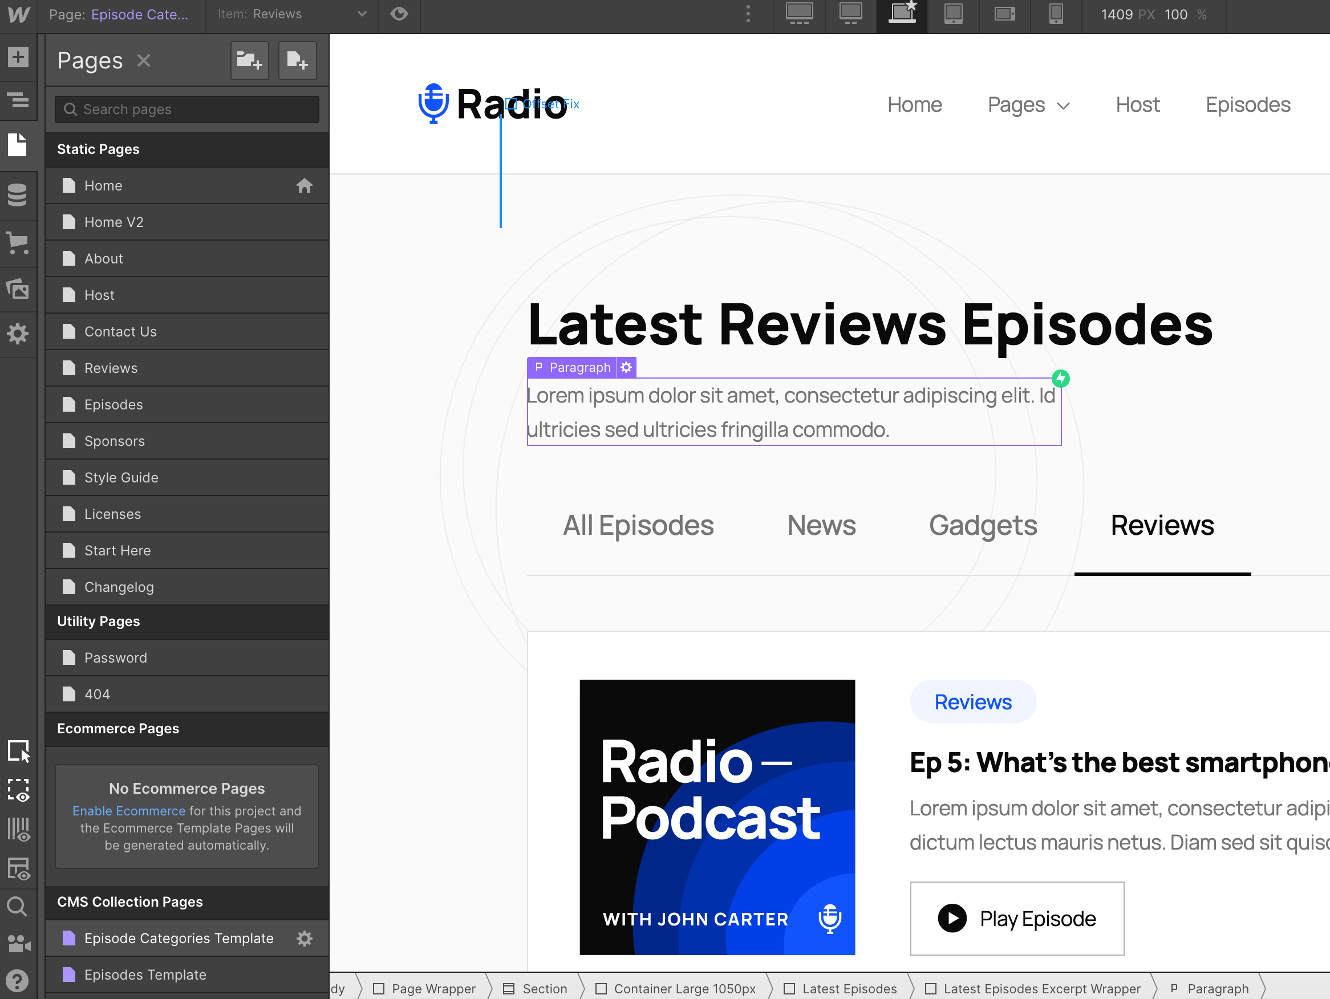The image size is (1330, 999).
Task: Select the mobile portrait breakpoint
Action: point(1056,14)
